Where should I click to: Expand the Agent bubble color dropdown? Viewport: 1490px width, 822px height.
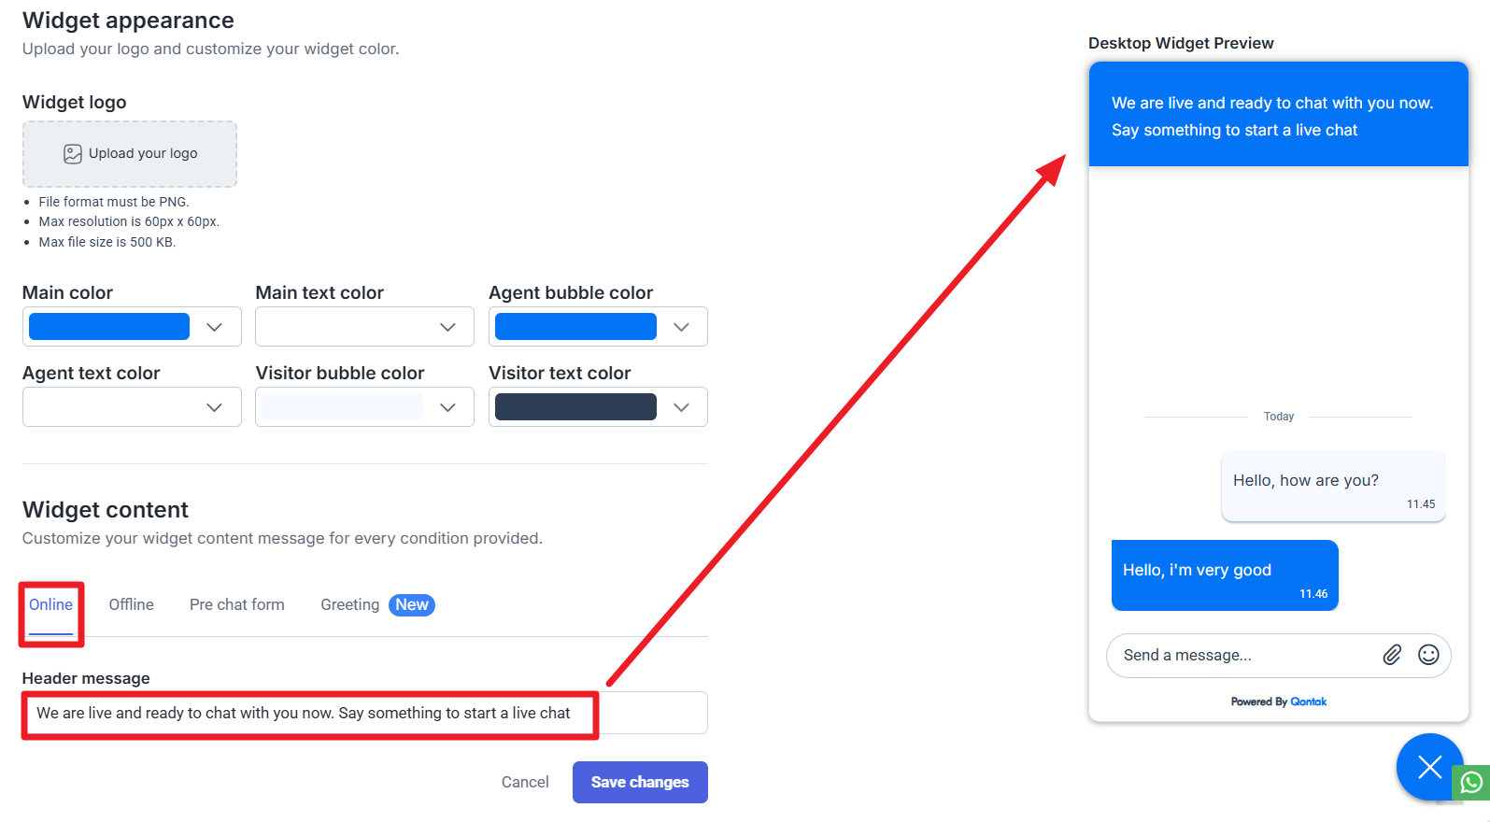[681, 327]
